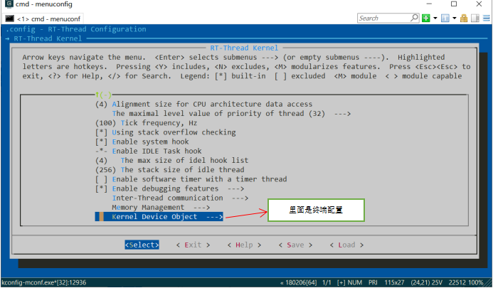This screenshot has height=288, width=493.
Task: Select 'The stack size of idle thread'
Action: click(170, 170)
